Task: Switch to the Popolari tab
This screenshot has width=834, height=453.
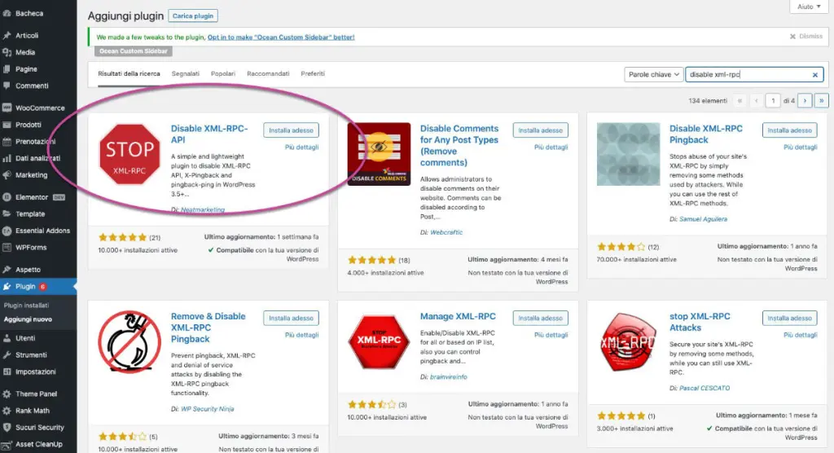Action: click(223, 74)
